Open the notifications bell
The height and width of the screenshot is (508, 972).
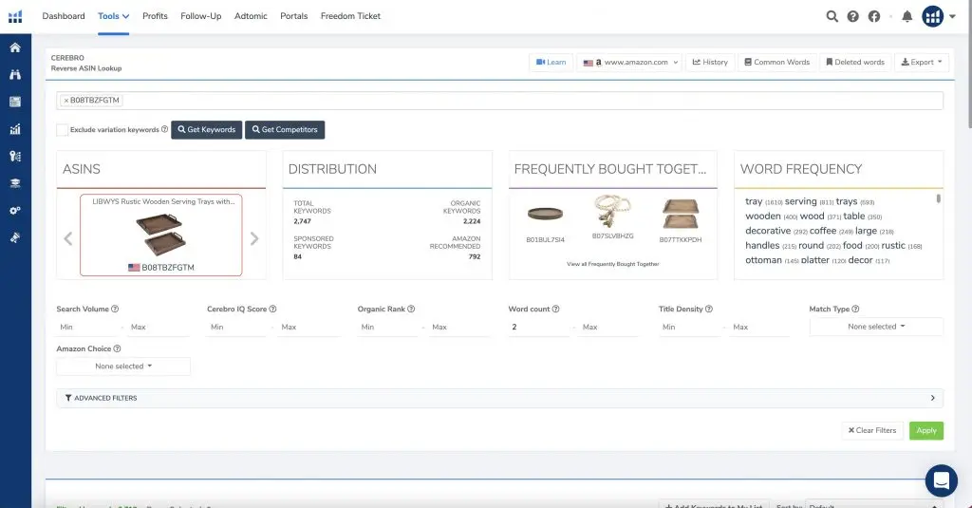tap(907, 16)
